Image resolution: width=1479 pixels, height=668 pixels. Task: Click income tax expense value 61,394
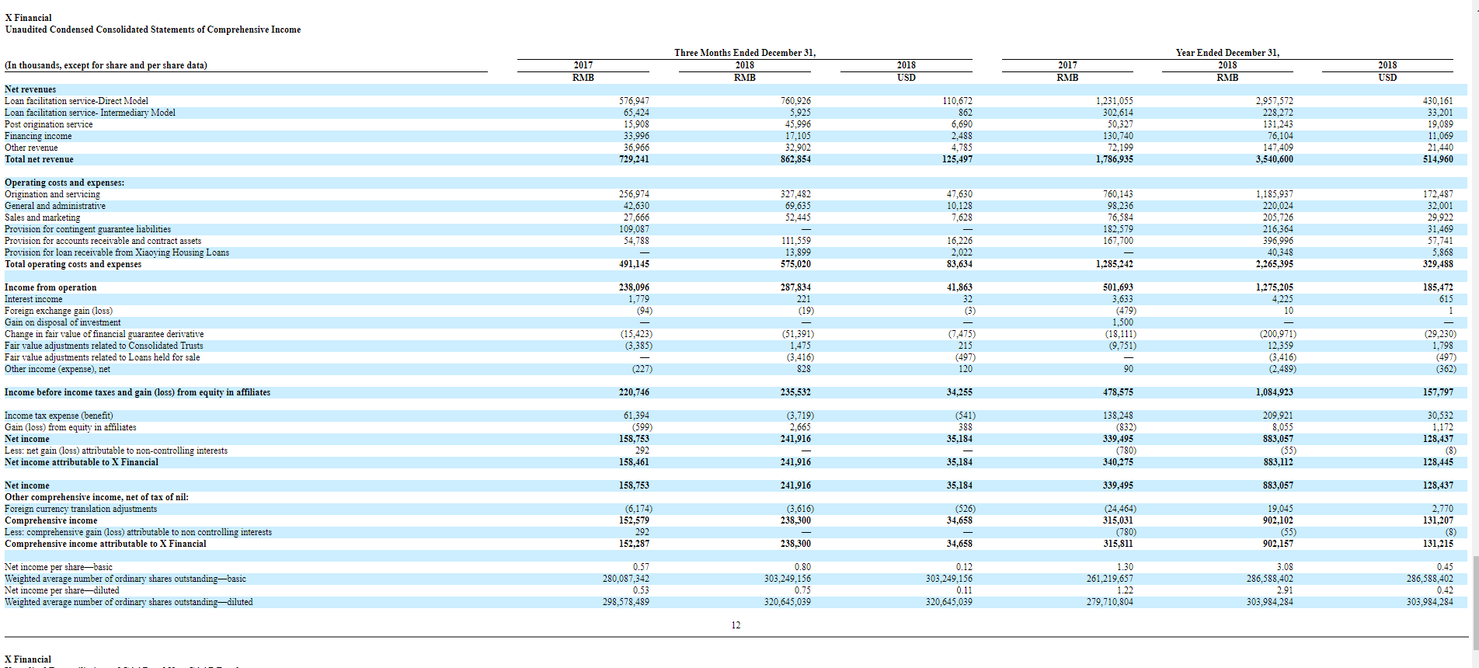tap(636, 416)
